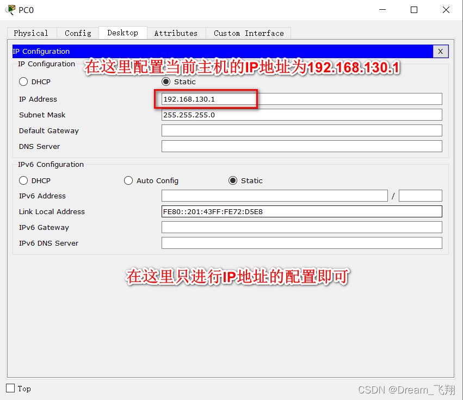Click the Subnet Mask label
The image size is (463, 400).
click(x=42, y=115)
